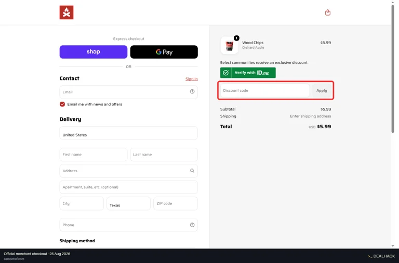Screen dimensions: 399x263
Task: Click the address search magnifier icon
Action: [x=192, y=171]
